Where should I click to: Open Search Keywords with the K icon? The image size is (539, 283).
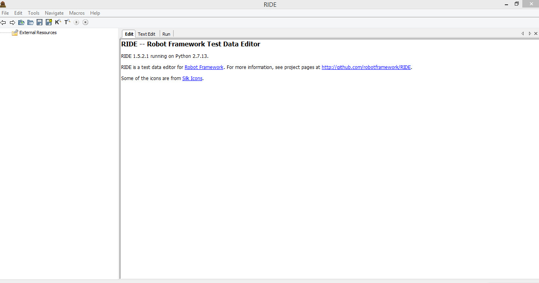58,22
